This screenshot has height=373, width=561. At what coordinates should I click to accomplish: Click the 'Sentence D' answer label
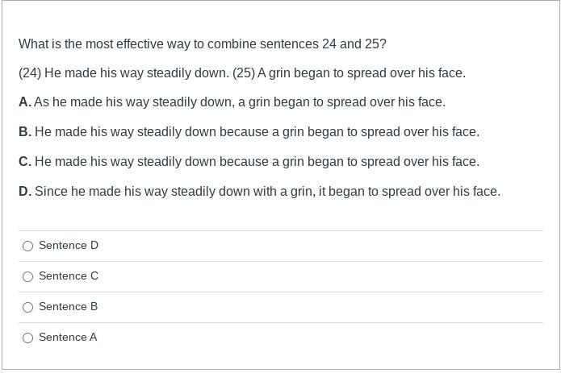point(69,246)
